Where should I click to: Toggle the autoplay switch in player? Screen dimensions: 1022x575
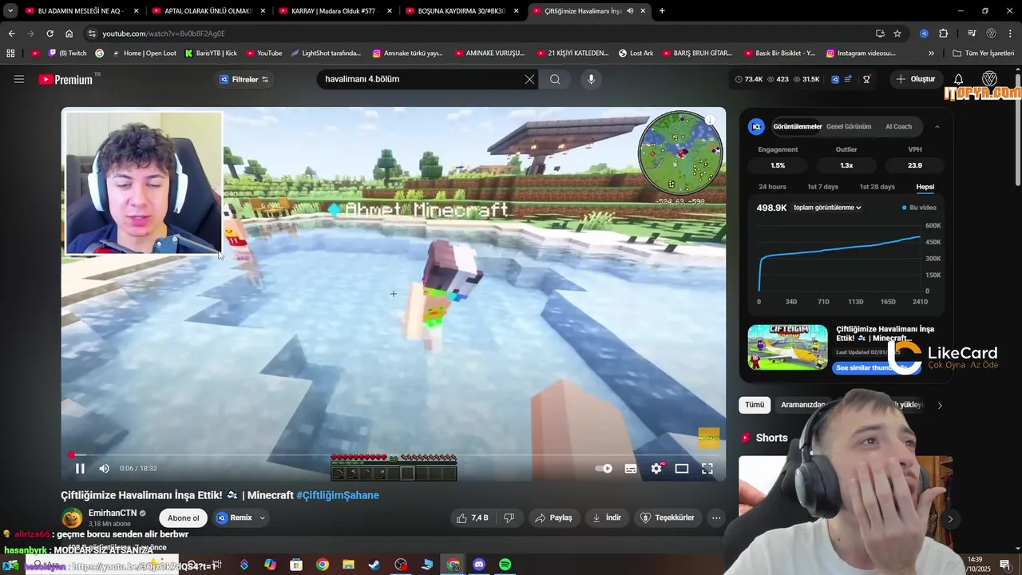coord(604,469)
